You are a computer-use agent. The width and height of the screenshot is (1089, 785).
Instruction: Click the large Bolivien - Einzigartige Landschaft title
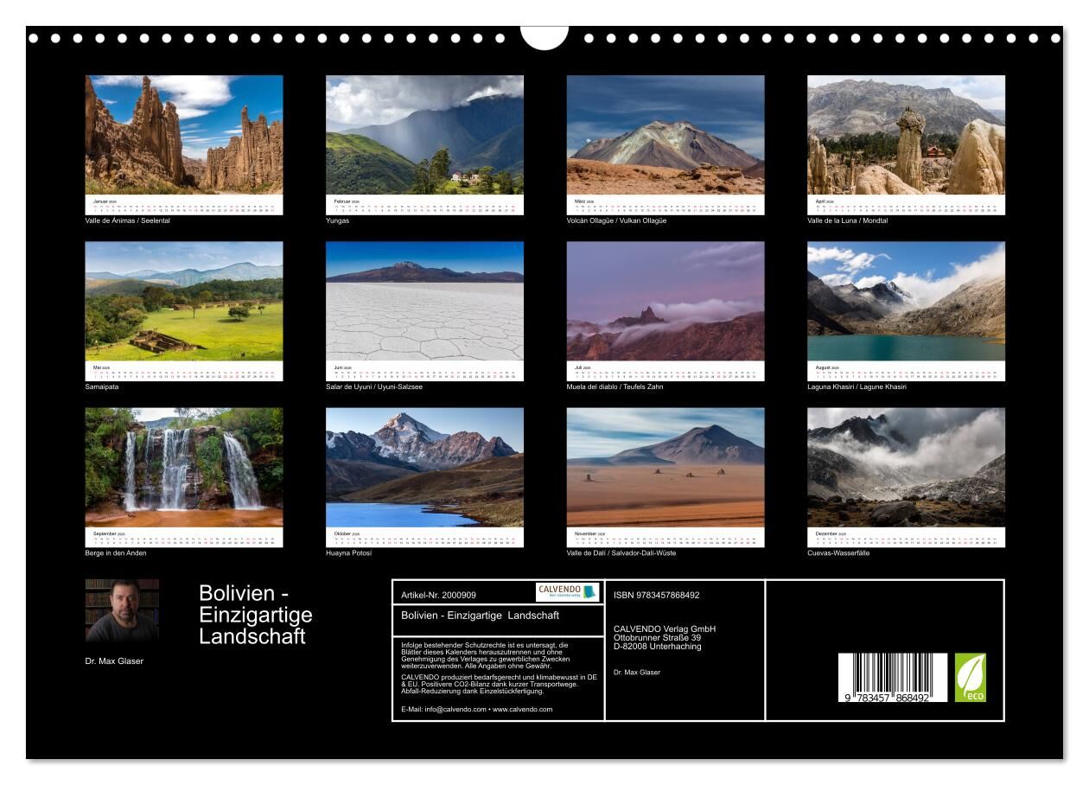click(x=255, y=615)
